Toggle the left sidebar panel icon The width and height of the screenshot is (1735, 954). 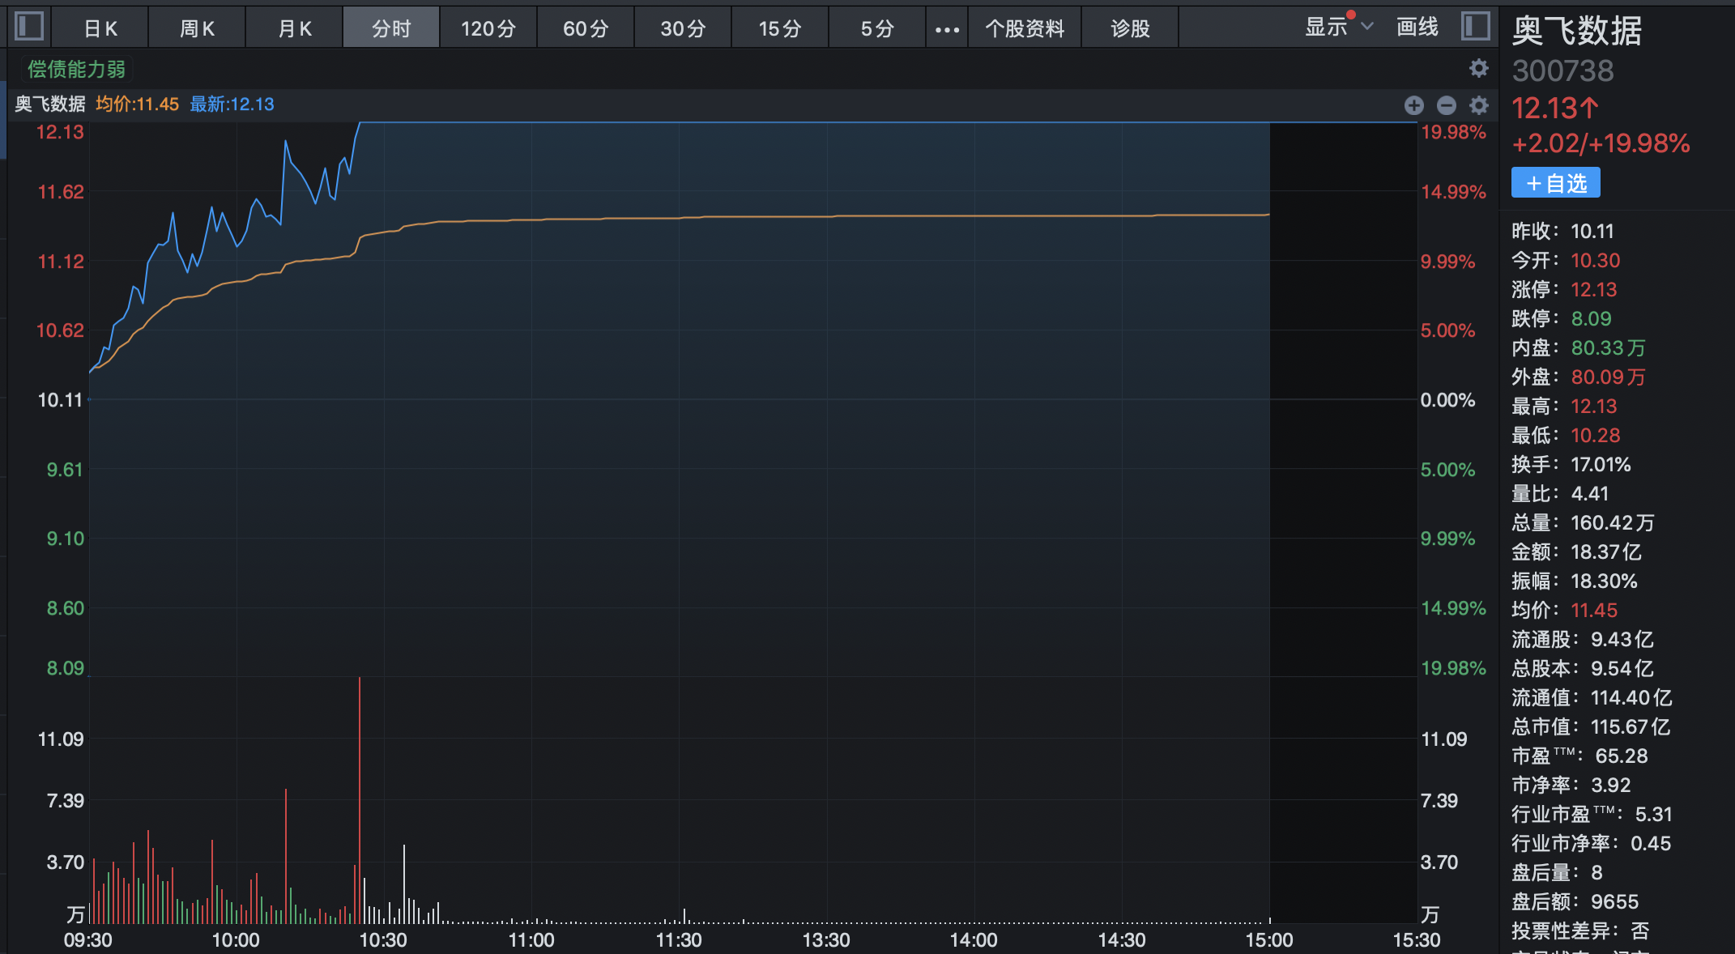point(29,27)
